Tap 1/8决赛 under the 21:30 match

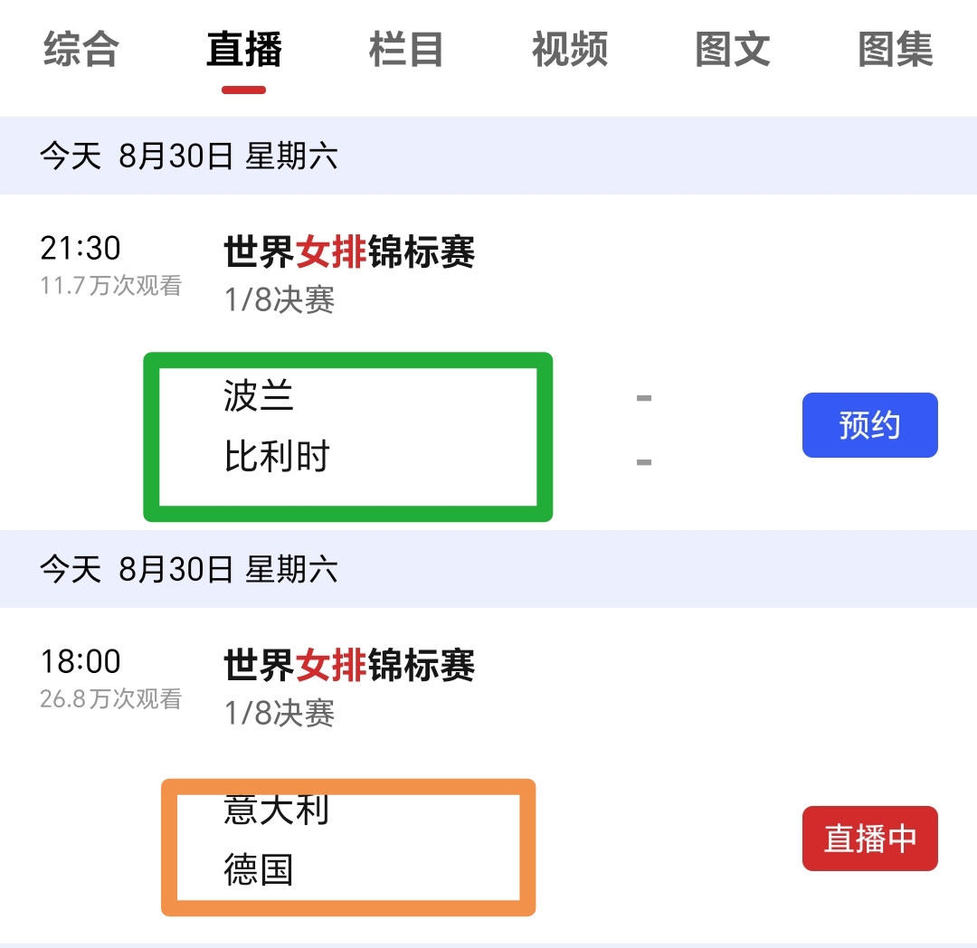[280, 300]
